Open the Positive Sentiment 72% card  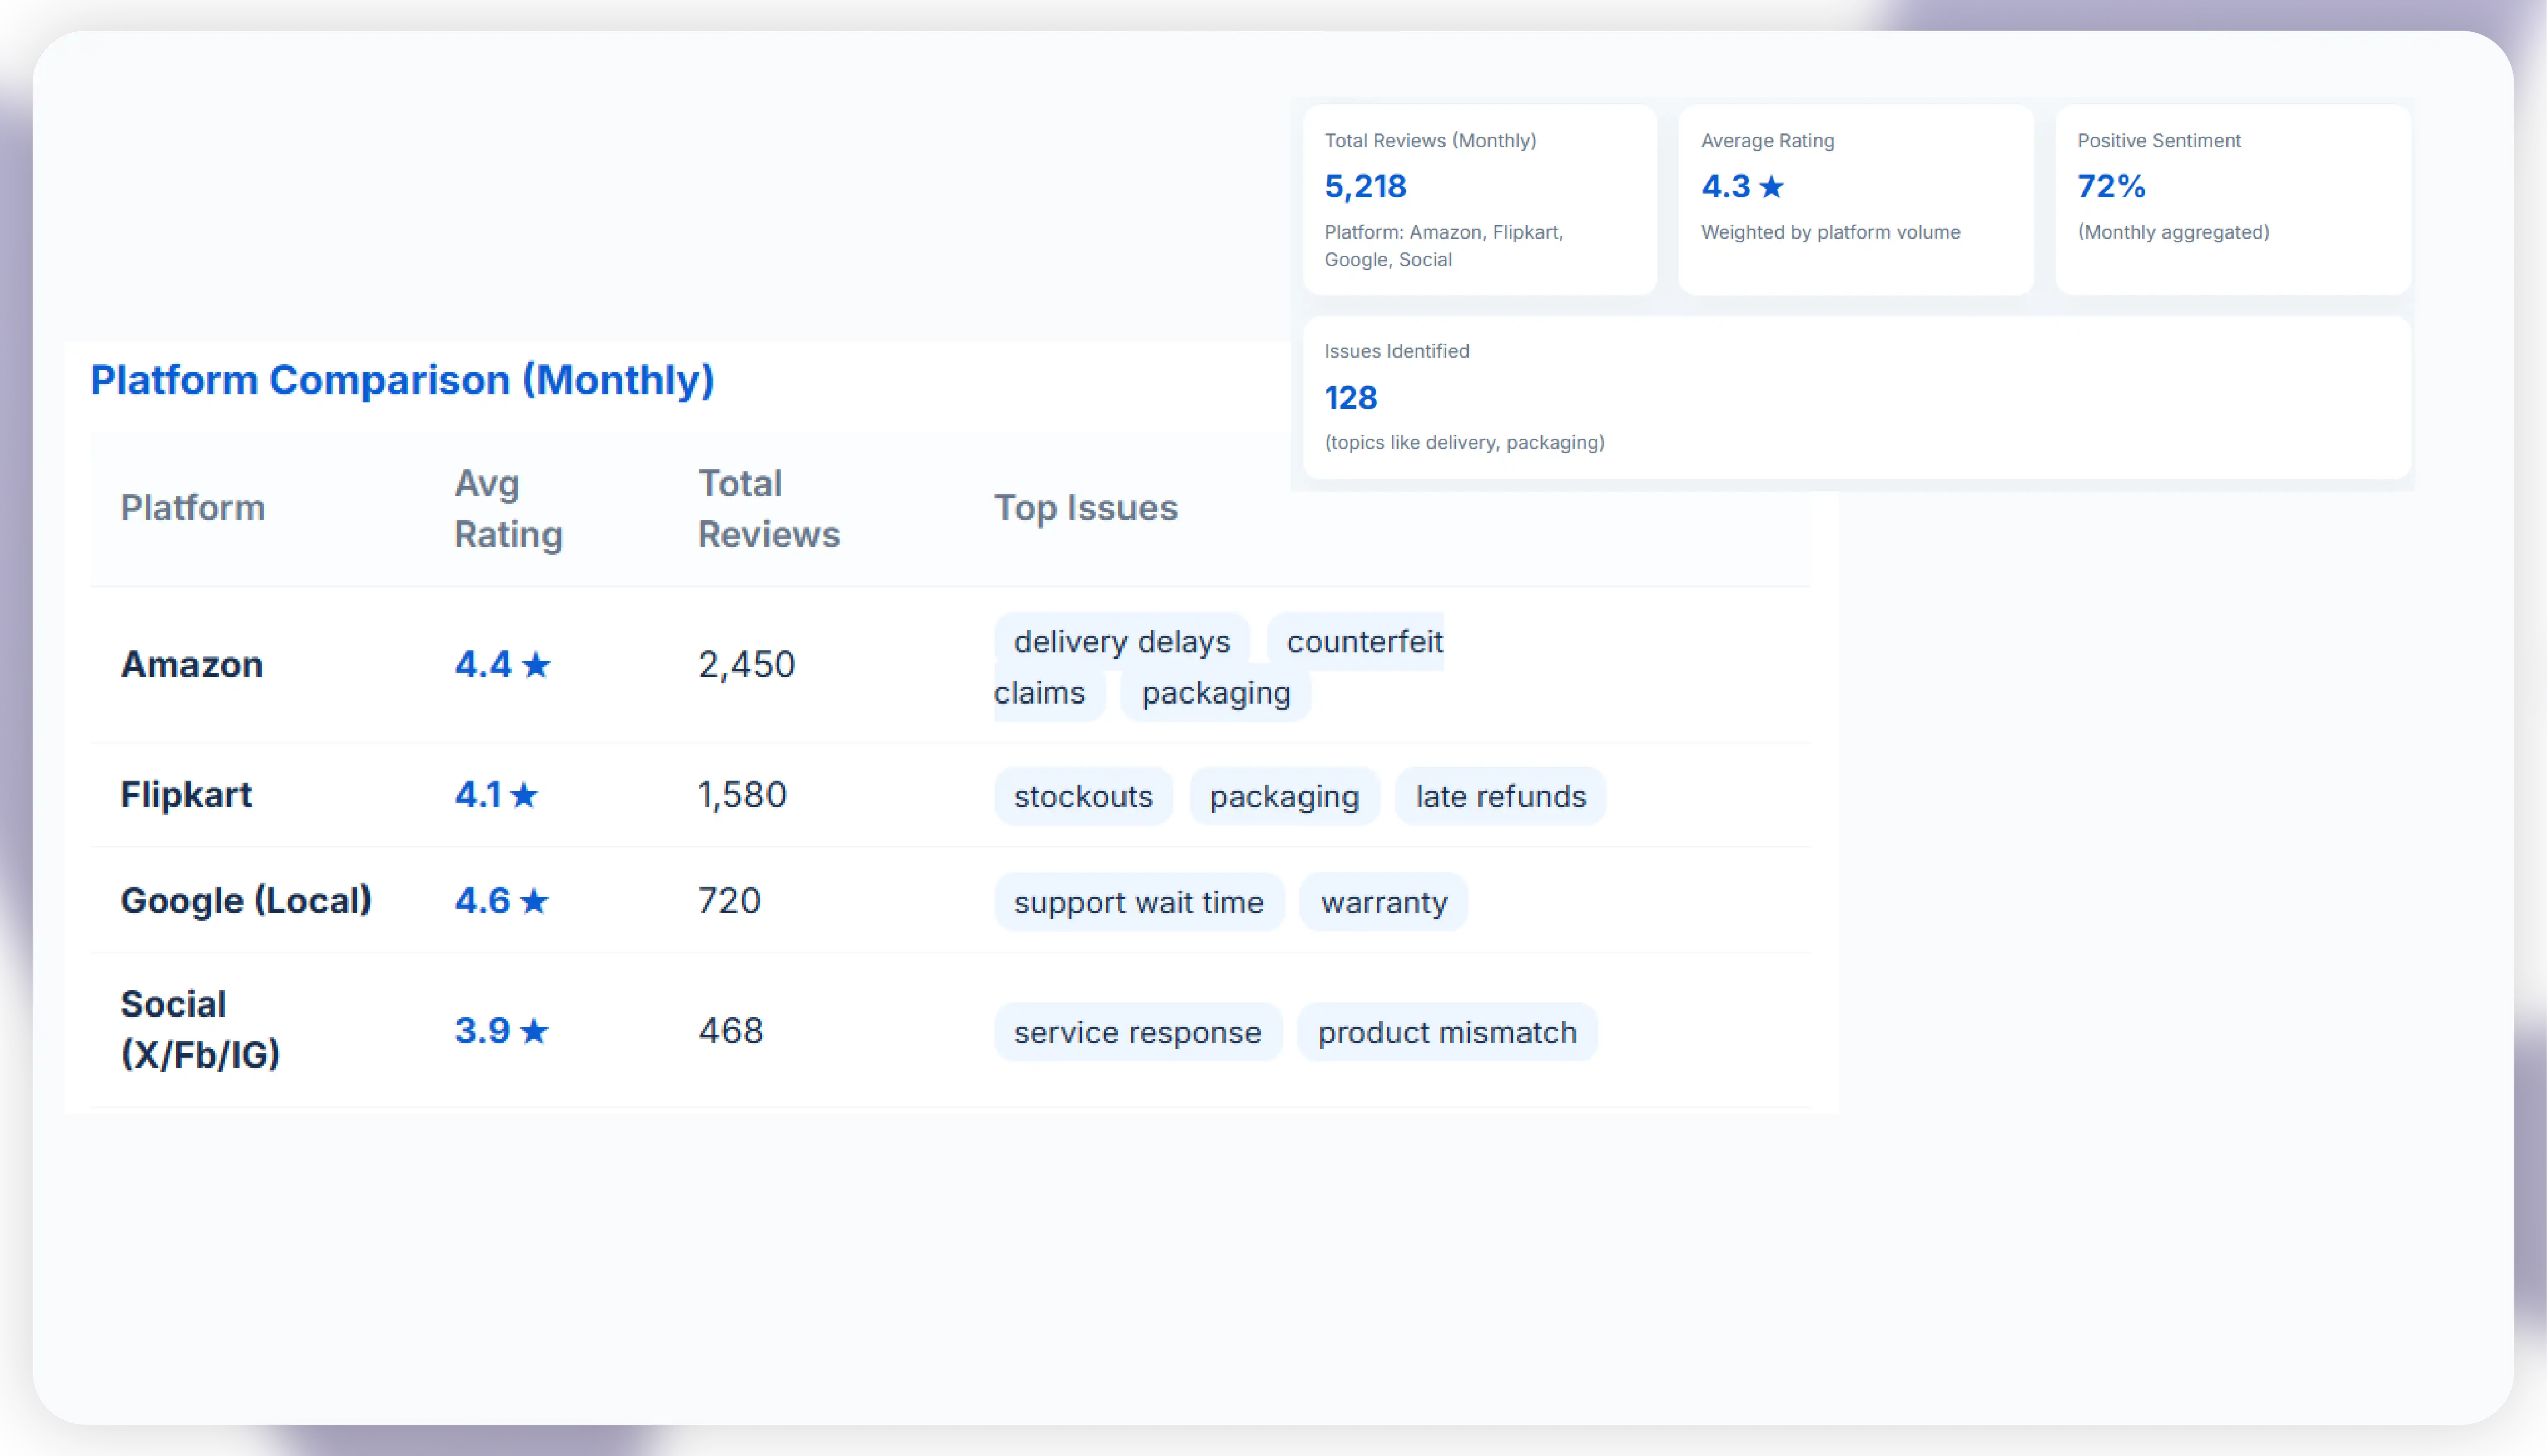coord(2232,199)
